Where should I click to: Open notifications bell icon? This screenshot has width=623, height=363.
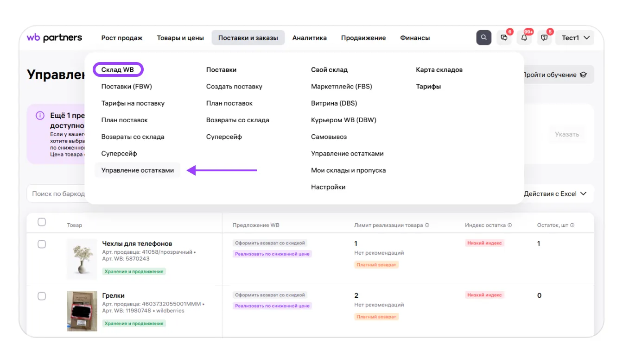(x=524, y=38)
